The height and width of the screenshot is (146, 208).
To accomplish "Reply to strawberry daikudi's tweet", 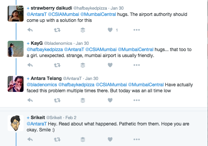I will [30, 30].
